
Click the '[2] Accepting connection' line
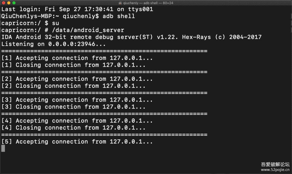[77, 79]
